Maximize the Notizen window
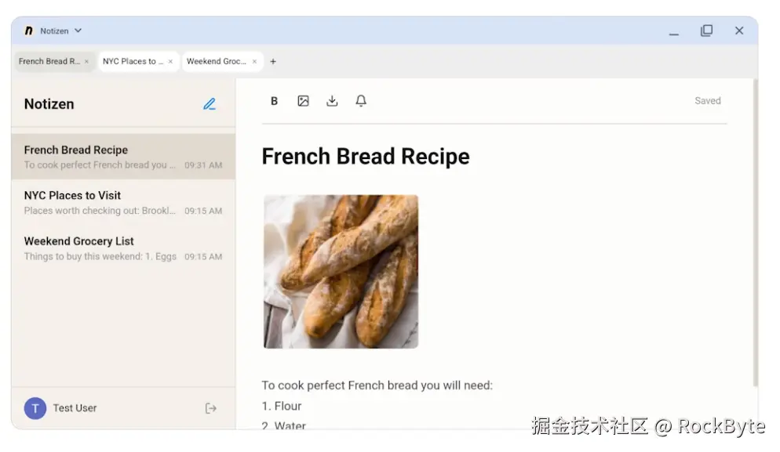 pos(706,31)
